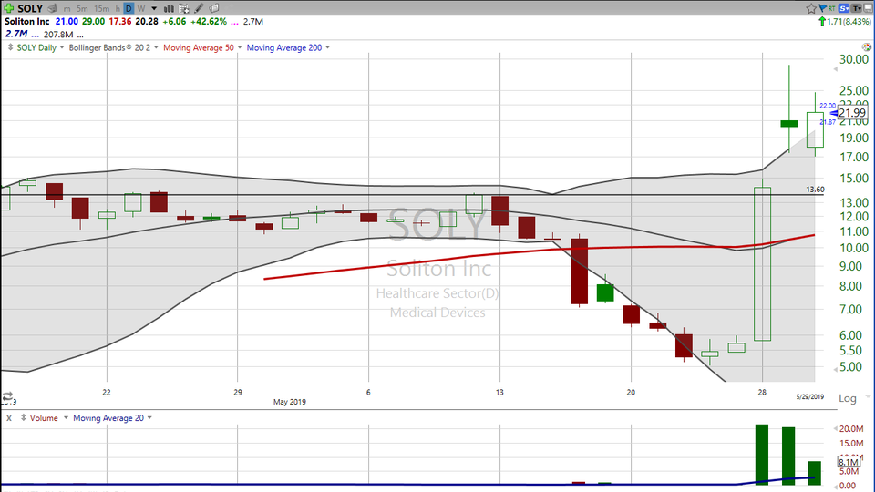Click the move handle beside Volume

[x=24, y=418]
